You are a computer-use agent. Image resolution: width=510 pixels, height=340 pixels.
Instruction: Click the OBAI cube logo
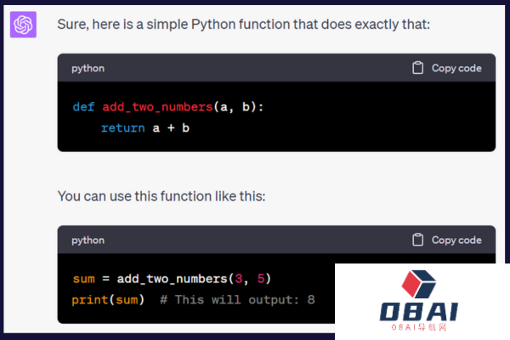[x=422, y=285]
